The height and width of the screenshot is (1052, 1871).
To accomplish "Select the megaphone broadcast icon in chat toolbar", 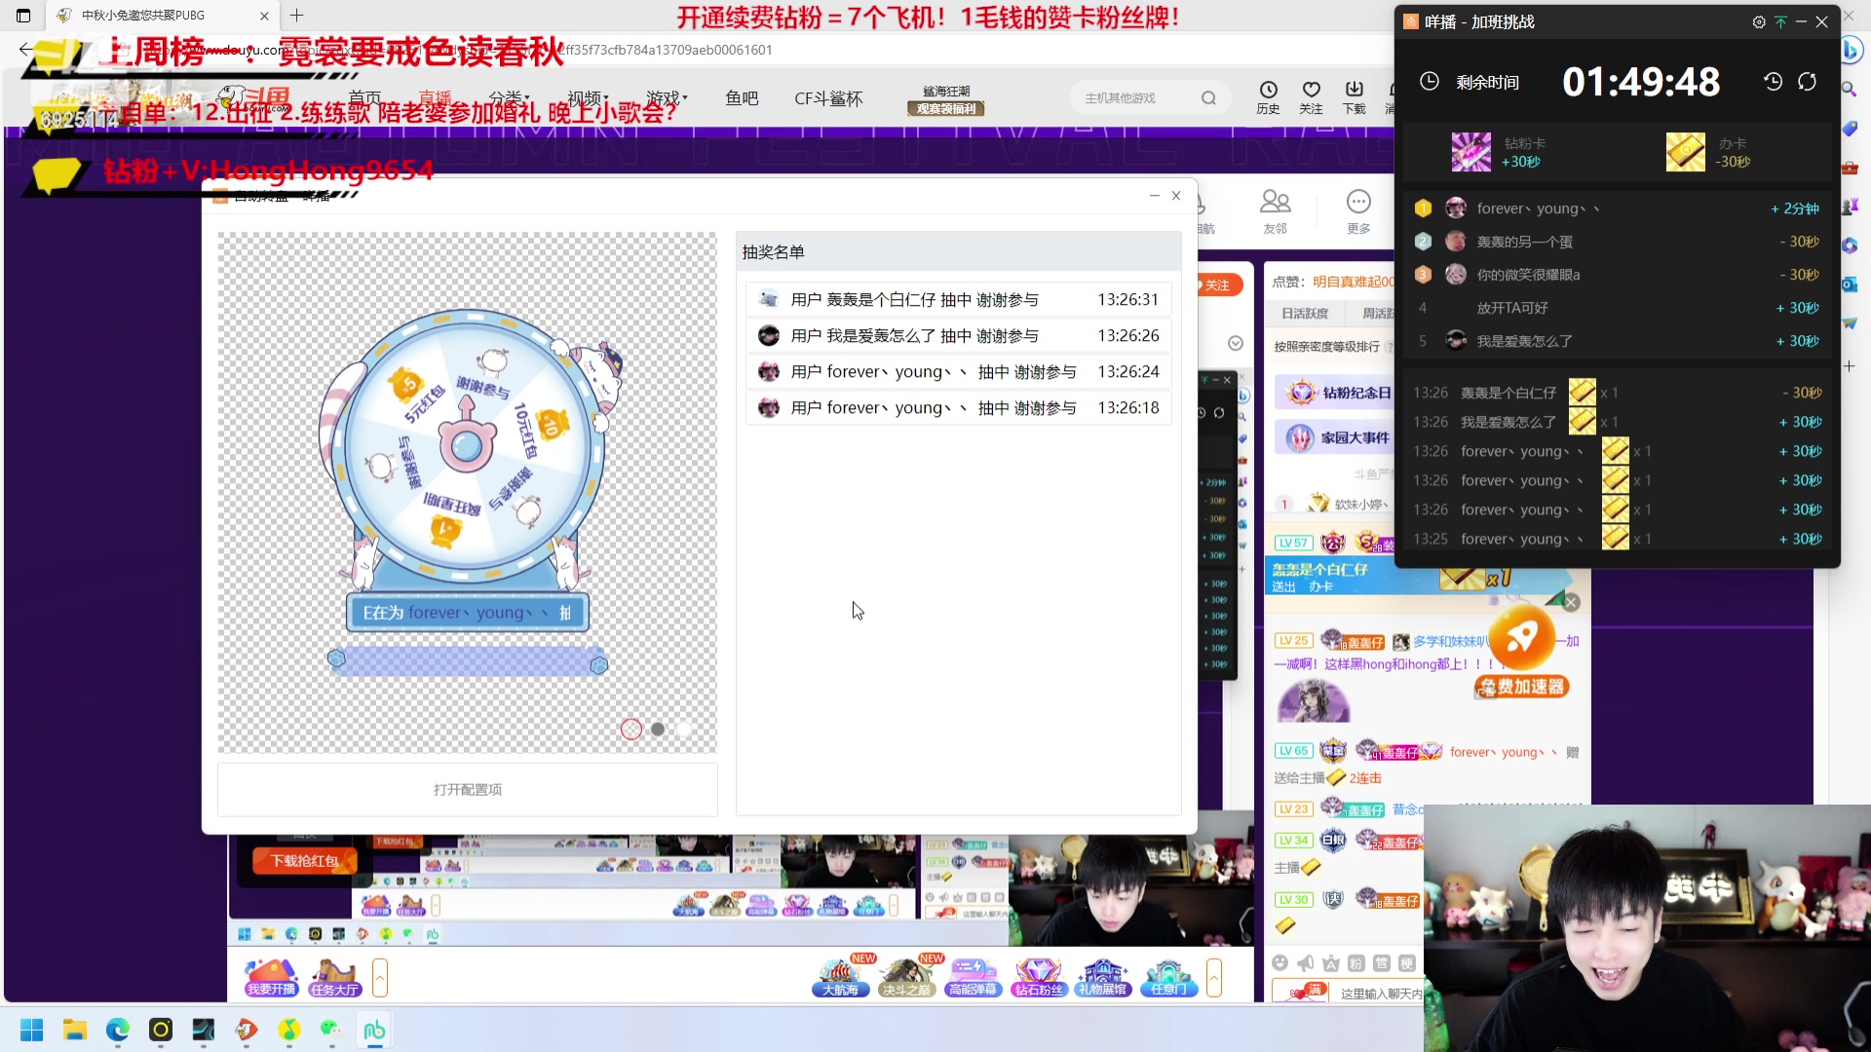I will [1305, 962].
